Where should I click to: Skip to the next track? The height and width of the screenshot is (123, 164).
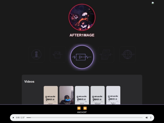coord(85,108)
